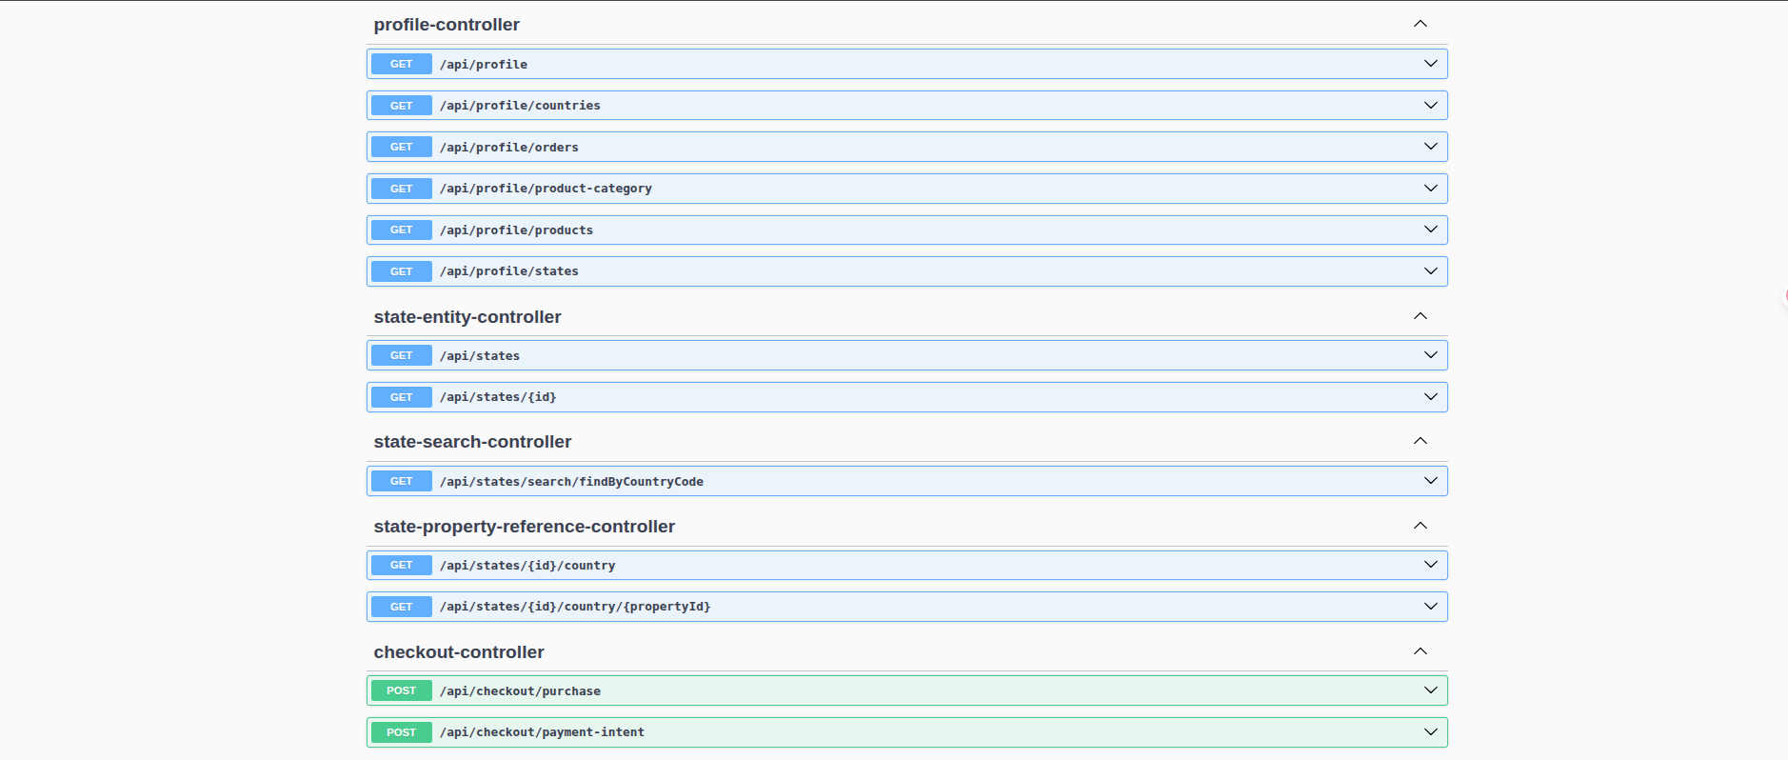Click the GET badge for /api/profile/orders
This screenshot has height=760, width=1788.
(x=402, y=147)
